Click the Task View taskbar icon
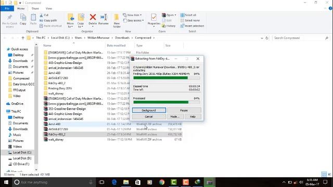The height and width of the screenshot is (187, 333). (101, 182)
